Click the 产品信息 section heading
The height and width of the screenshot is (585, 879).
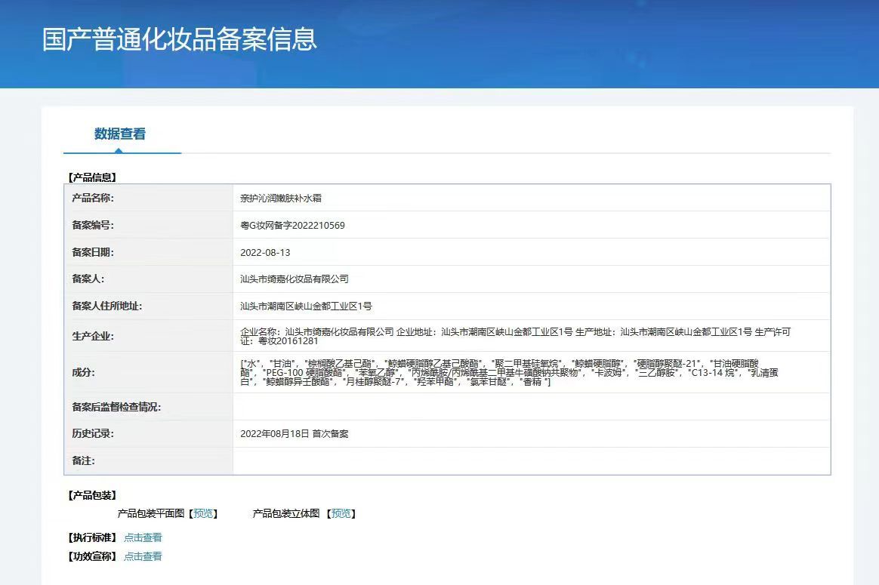(x=92, y=177)
